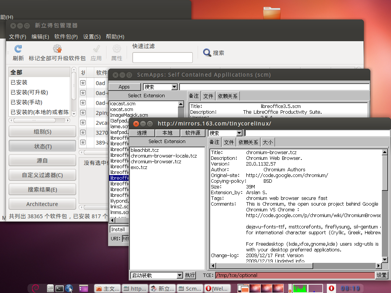391x293 pixels.
Task: Launch the terminal icon in taskbar
Action: [59, 288]
